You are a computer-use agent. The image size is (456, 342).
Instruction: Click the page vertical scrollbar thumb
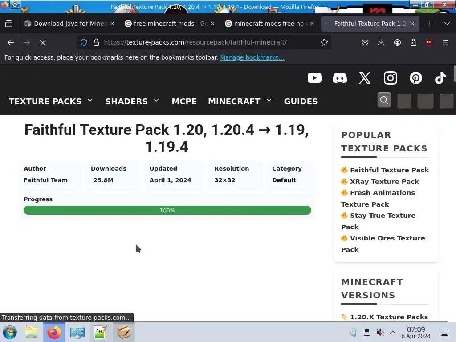click(454, 74)
